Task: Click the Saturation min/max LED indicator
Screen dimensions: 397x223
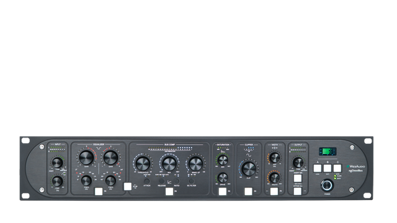Action: pos(223,148)
